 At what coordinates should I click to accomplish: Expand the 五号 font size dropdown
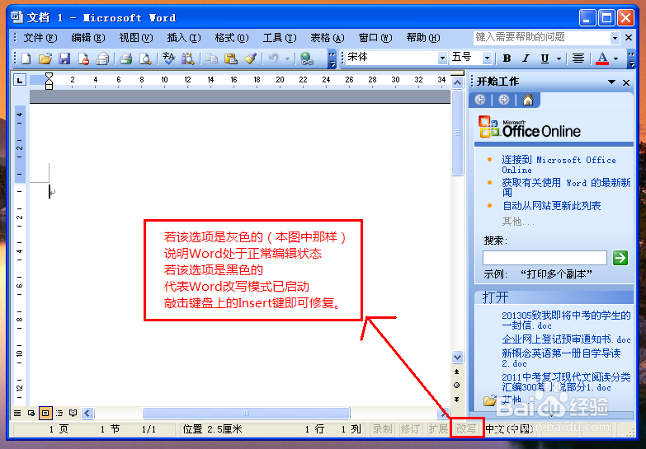click(487, 58)
